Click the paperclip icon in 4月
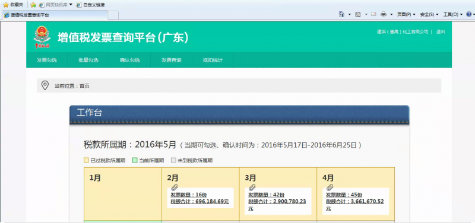Screen dimensions: 475x223 330,187
